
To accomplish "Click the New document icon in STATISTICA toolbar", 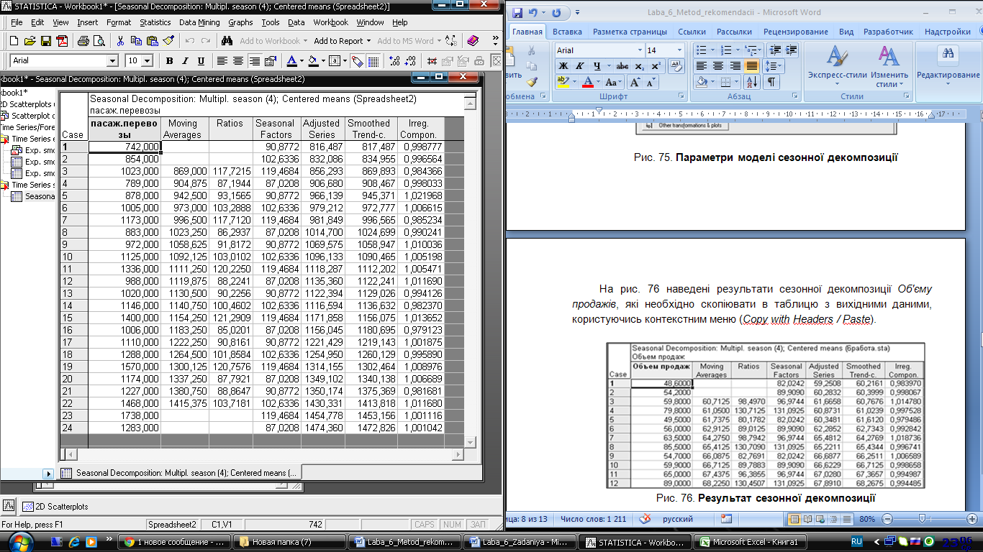I will (x=12, y=41).
